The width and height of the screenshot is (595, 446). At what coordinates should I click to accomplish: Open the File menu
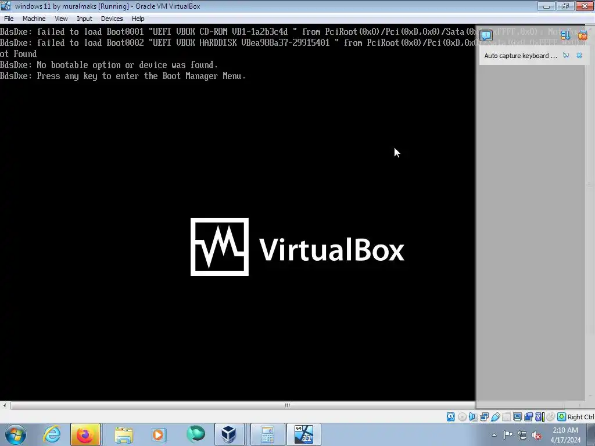[9, 19]
